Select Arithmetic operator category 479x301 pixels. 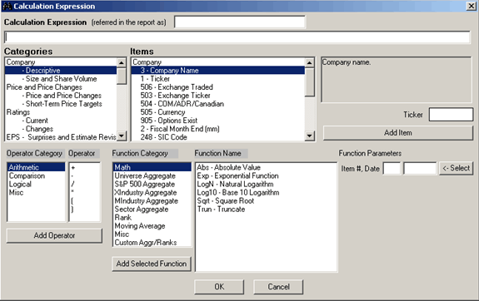[x=36, y=167]
